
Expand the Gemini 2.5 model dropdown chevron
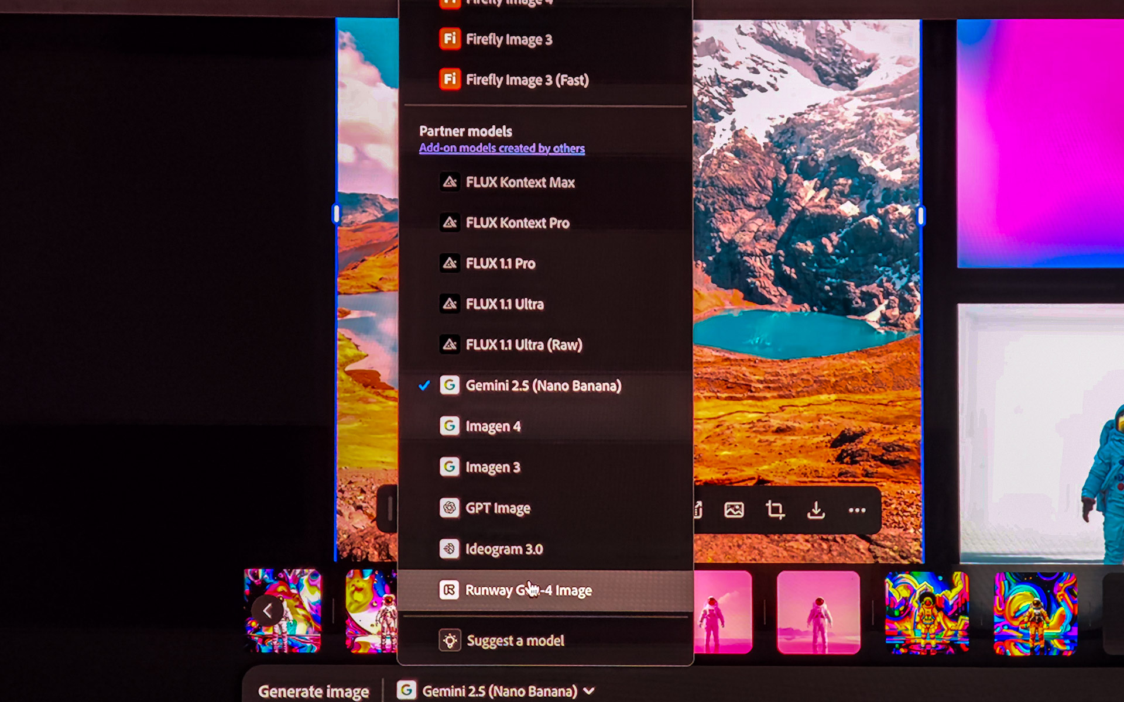(x=590, y=691)
